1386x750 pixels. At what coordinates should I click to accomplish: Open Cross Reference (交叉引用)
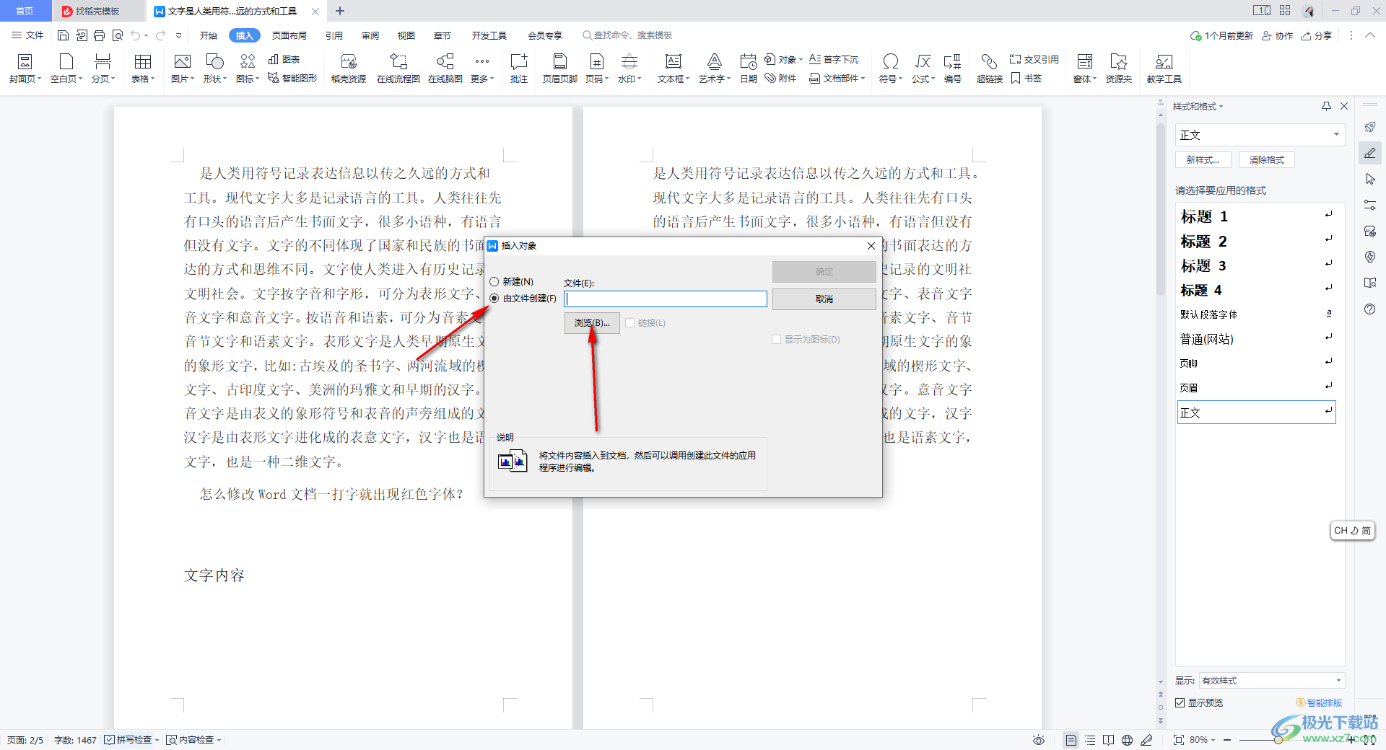1034,59
